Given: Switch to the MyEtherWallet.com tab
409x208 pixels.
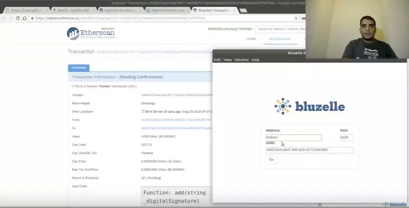Looking at the screenshot, I should 168,10.
